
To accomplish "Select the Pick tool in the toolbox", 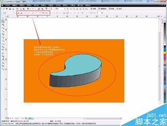I will pos(3,18).
